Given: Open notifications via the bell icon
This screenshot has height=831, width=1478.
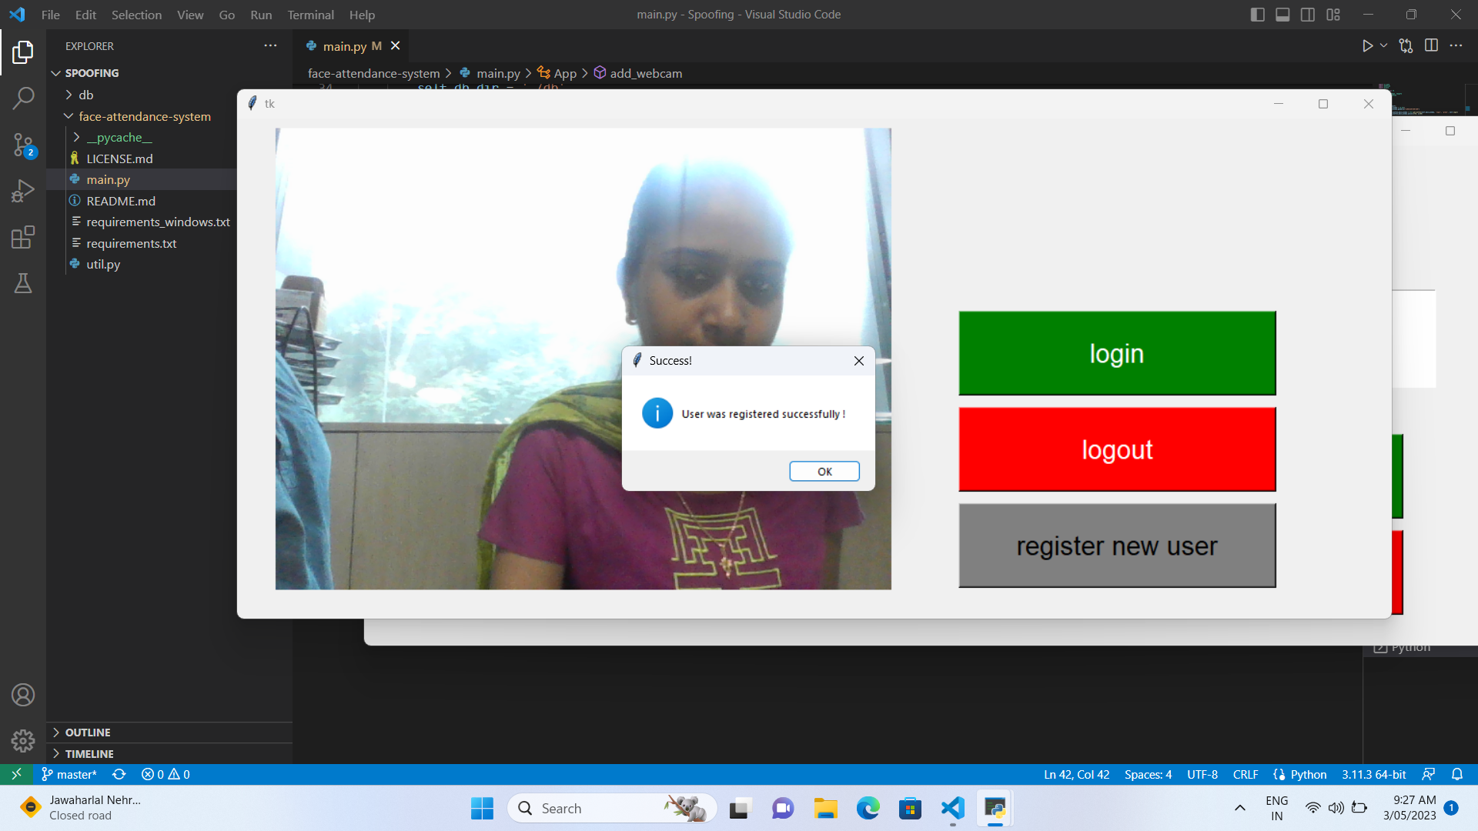Looking at the screenshot, I should 1459,774.
